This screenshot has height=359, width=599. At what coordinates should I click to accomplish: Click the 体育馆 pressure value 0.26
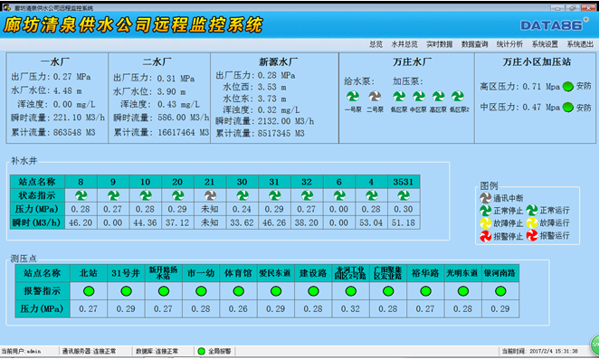pyautogui.click(x=238, y=308)
